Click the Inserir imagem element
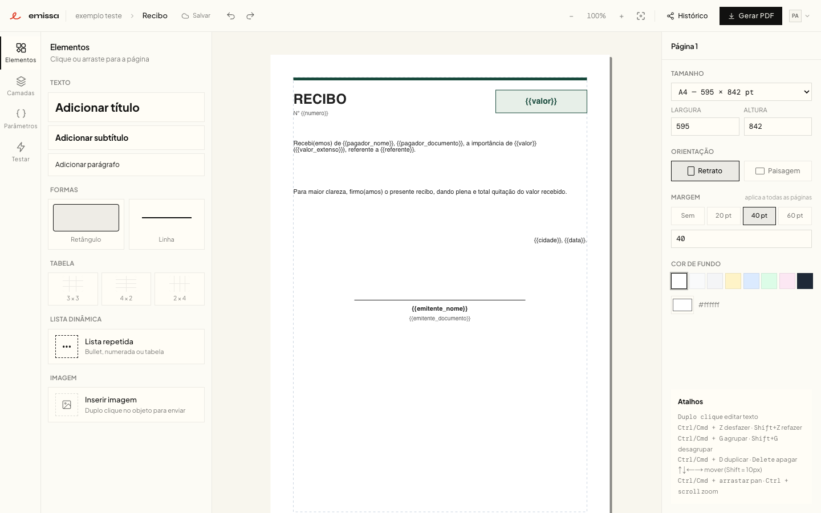This screenshot has width=821, height=513. [x=126, y=405]
